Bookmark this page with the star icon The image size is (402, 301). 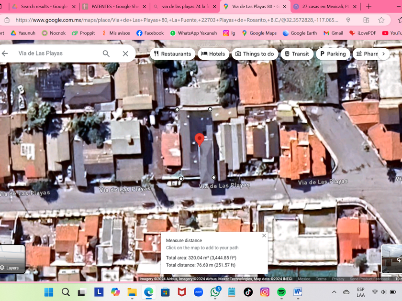(x=381, y=20)
